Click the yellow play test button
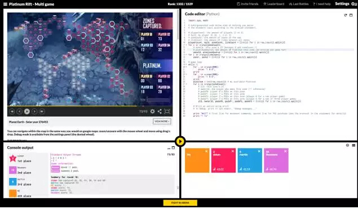Viewport: 358px width, 209px height. 180,142
